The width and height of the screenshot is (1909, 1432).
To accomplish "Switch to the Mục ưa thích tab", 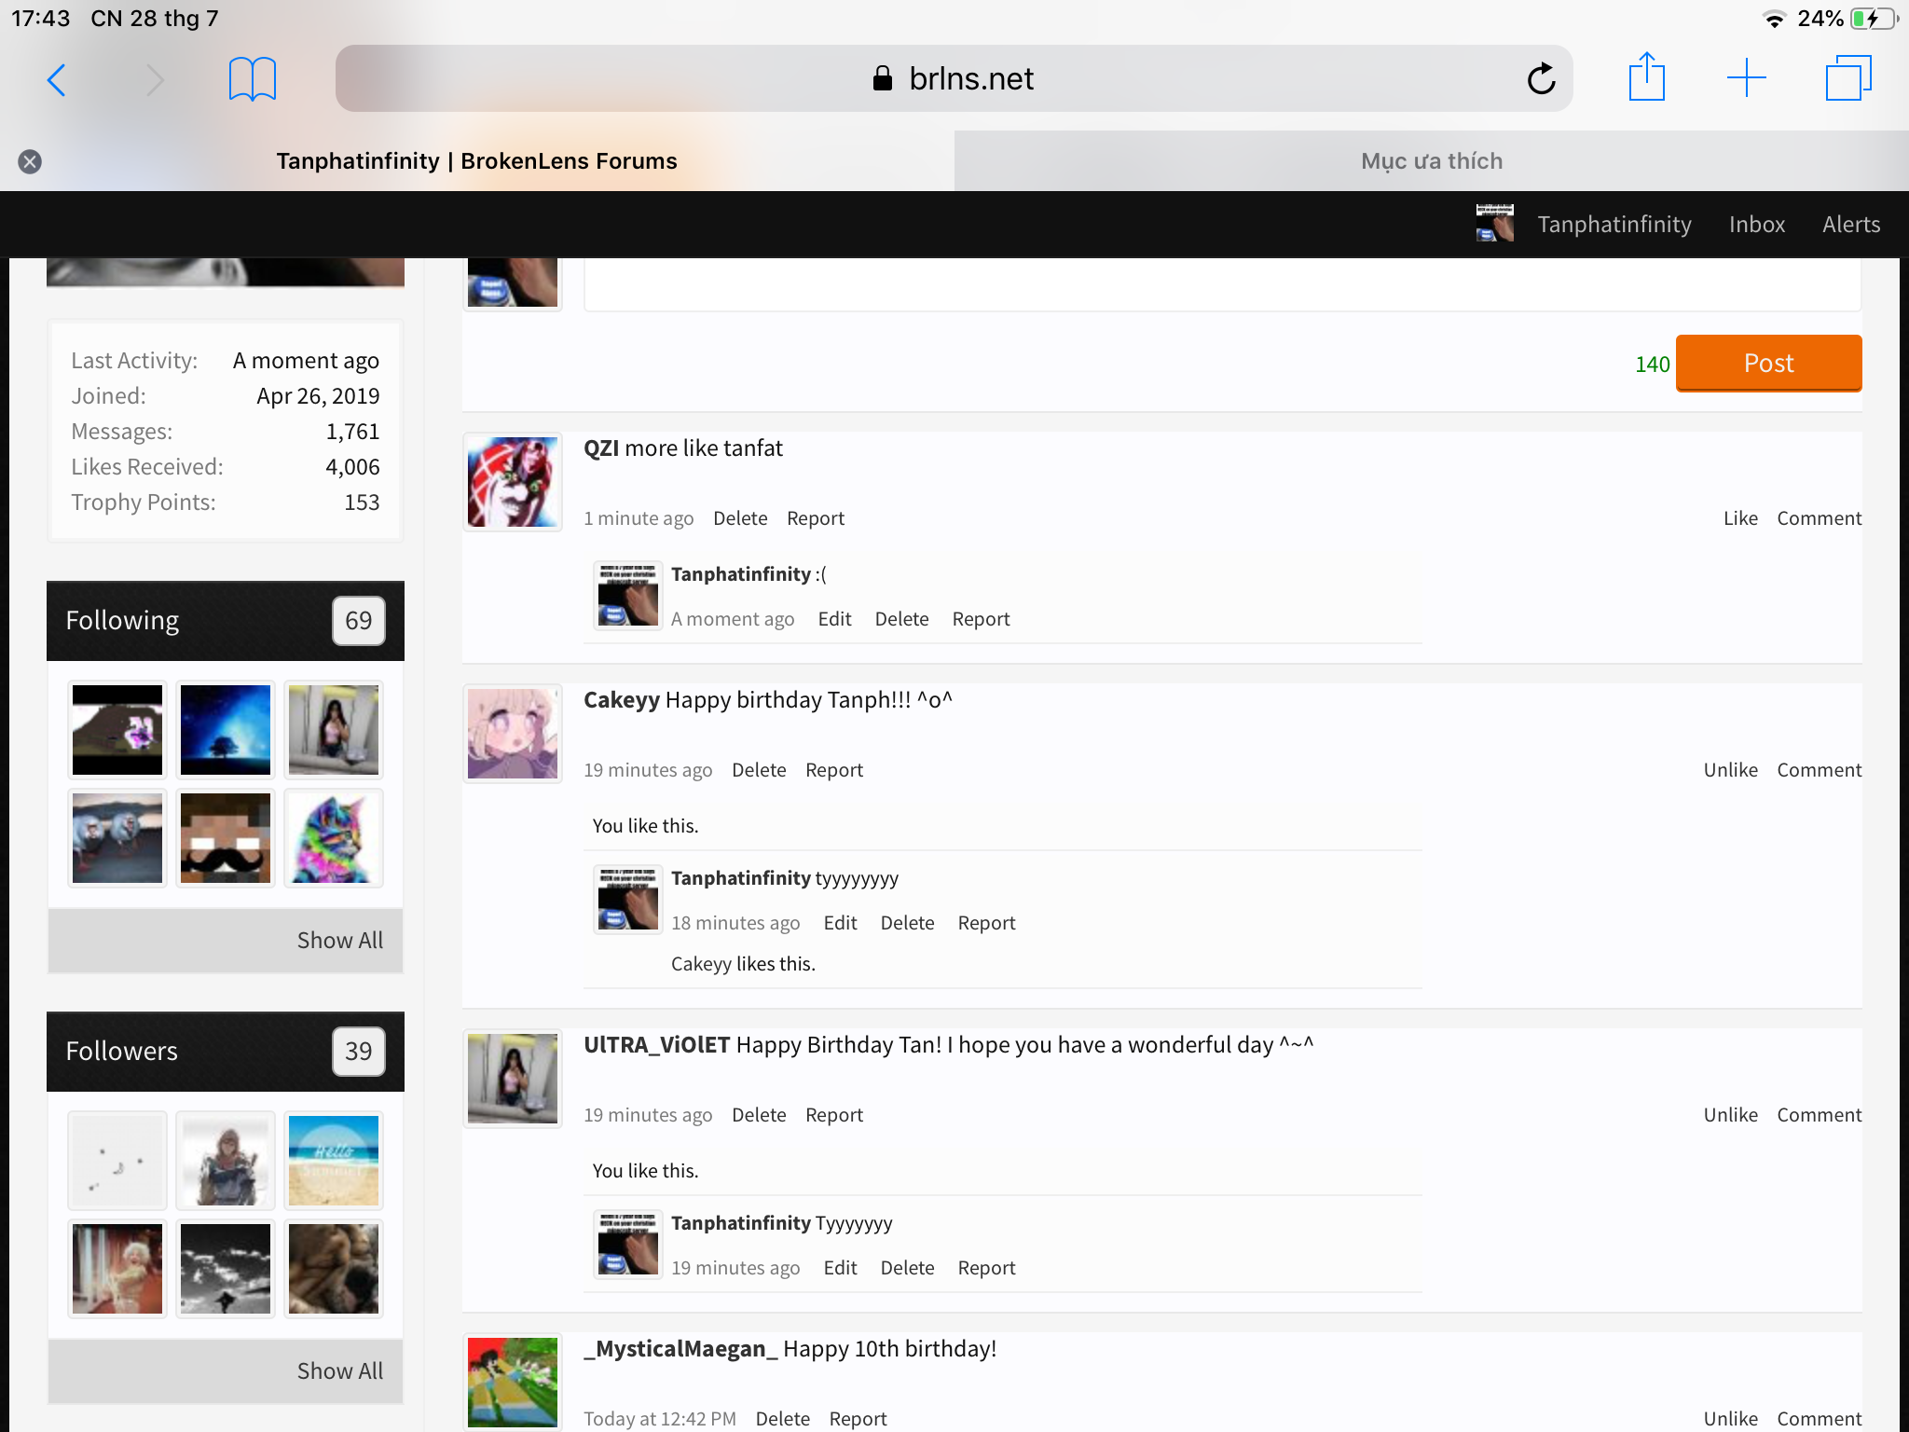I will pos(1432,161).
